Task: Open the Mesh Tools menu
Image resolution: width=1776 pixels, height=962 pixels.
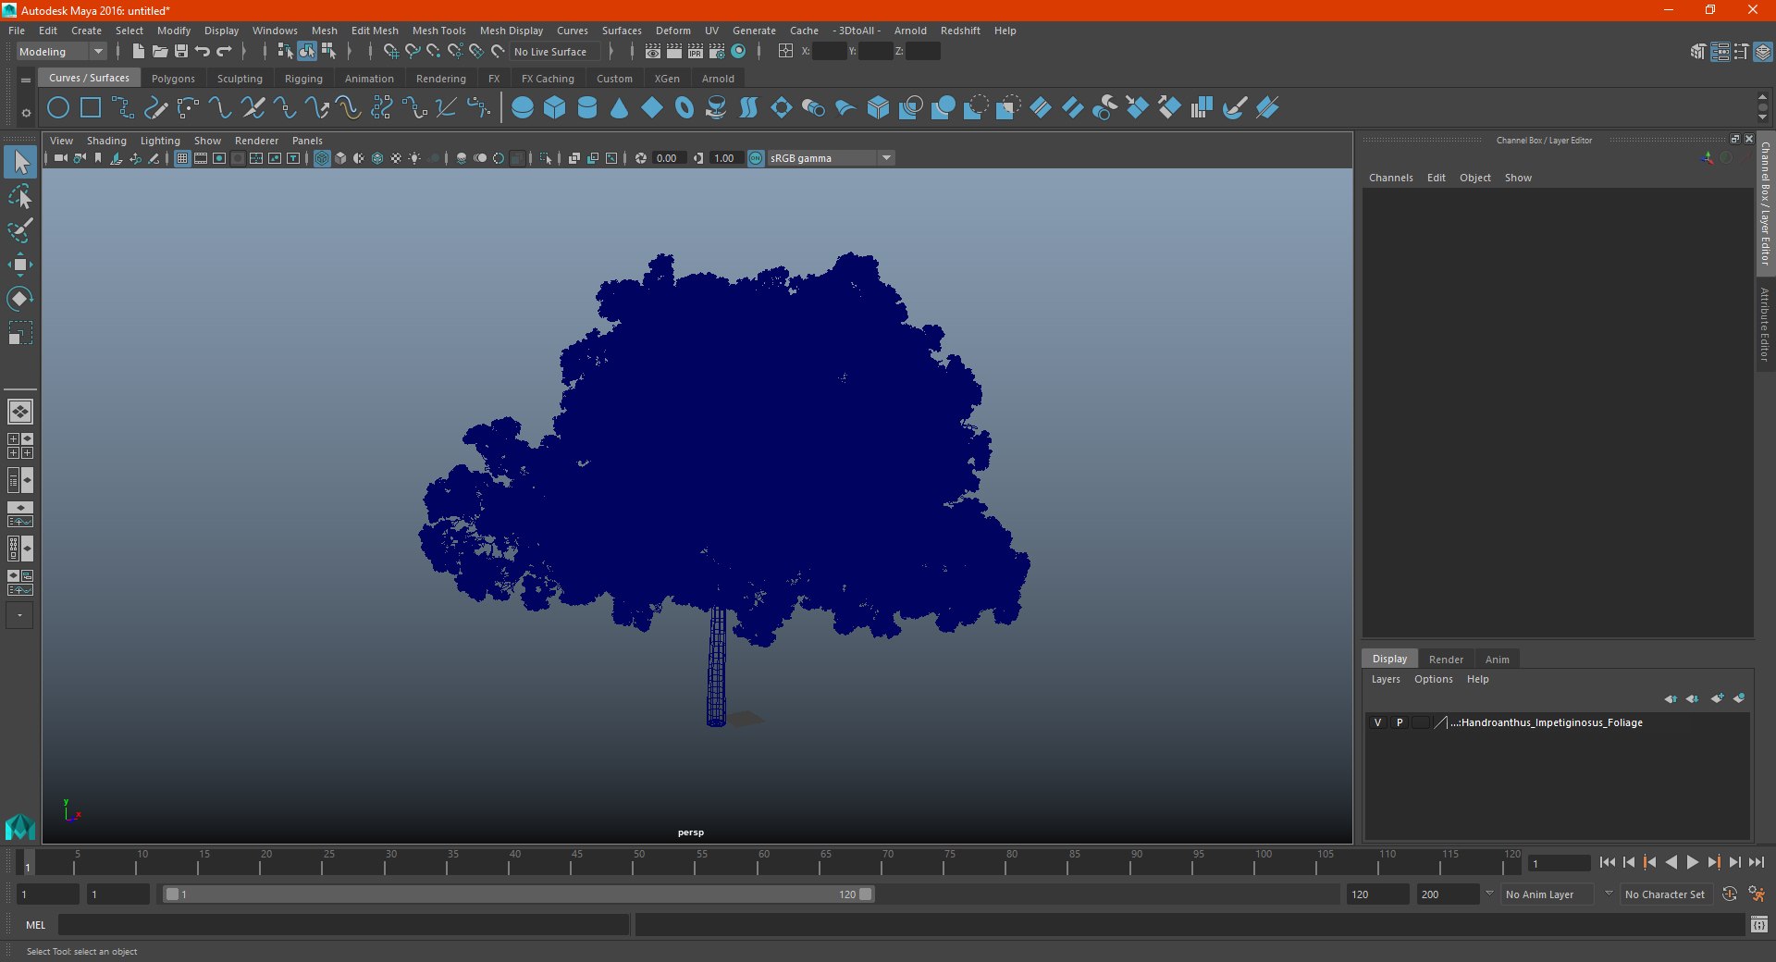Action: click(x=439, y=31)
